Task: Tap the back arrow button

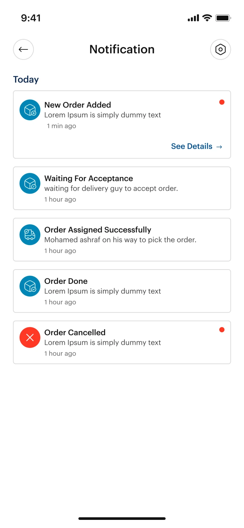Action: tap(23, 49)
